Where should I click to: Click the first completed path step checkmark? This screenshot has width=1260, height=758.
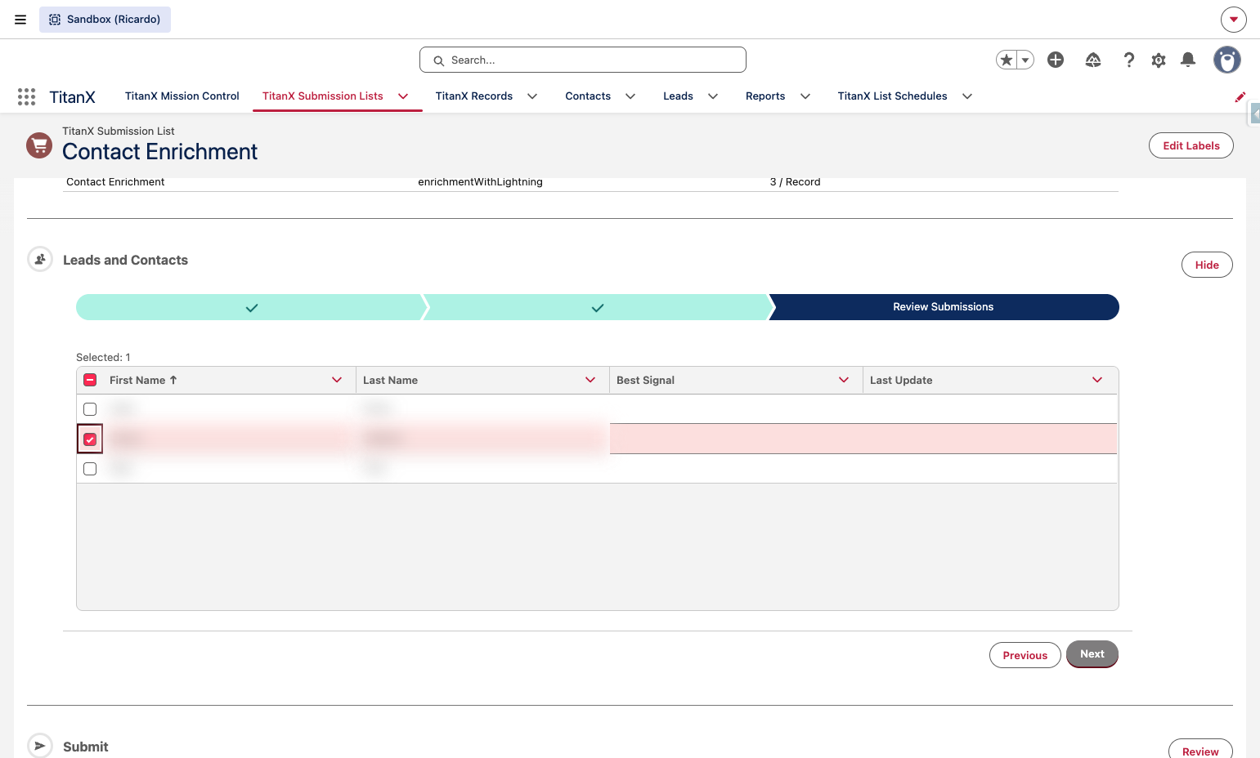(x=252, y=308)
